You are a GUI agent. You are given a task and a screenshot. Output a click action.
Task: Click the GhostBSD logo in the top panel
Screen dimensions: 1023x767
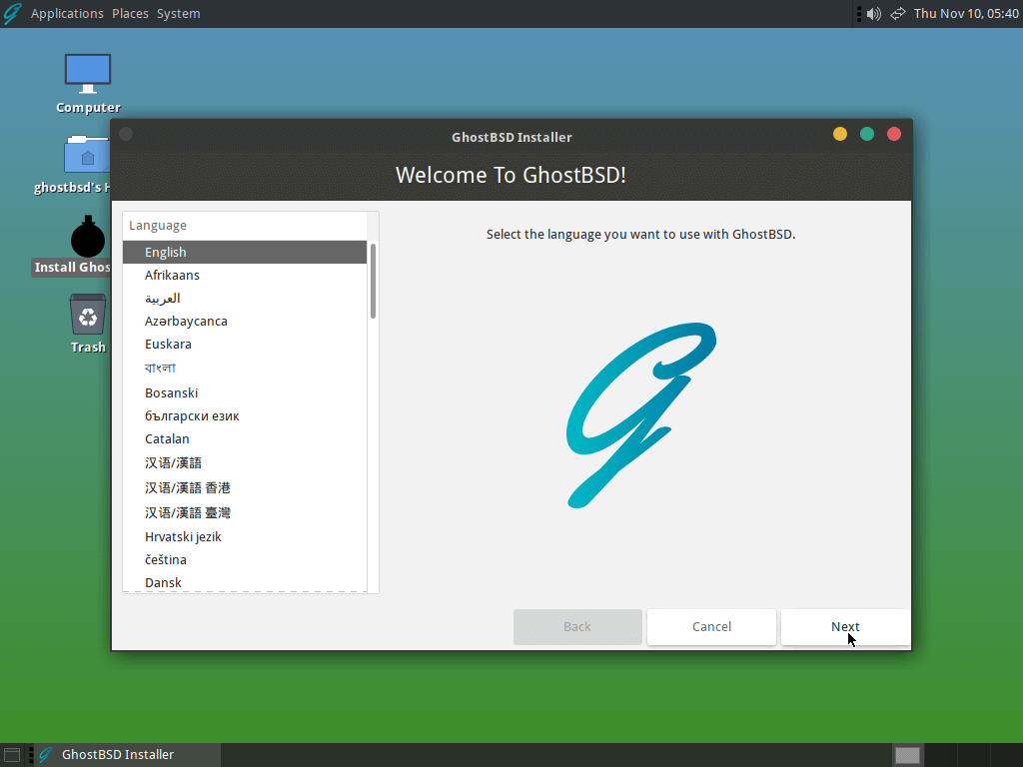(x=12, y=14)
